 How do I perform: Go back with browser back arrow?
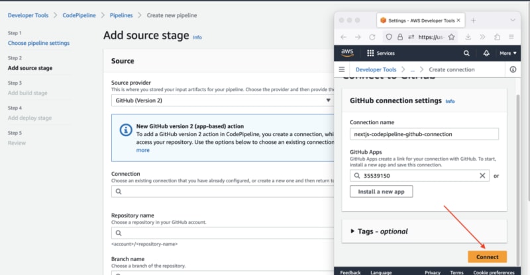343,37
